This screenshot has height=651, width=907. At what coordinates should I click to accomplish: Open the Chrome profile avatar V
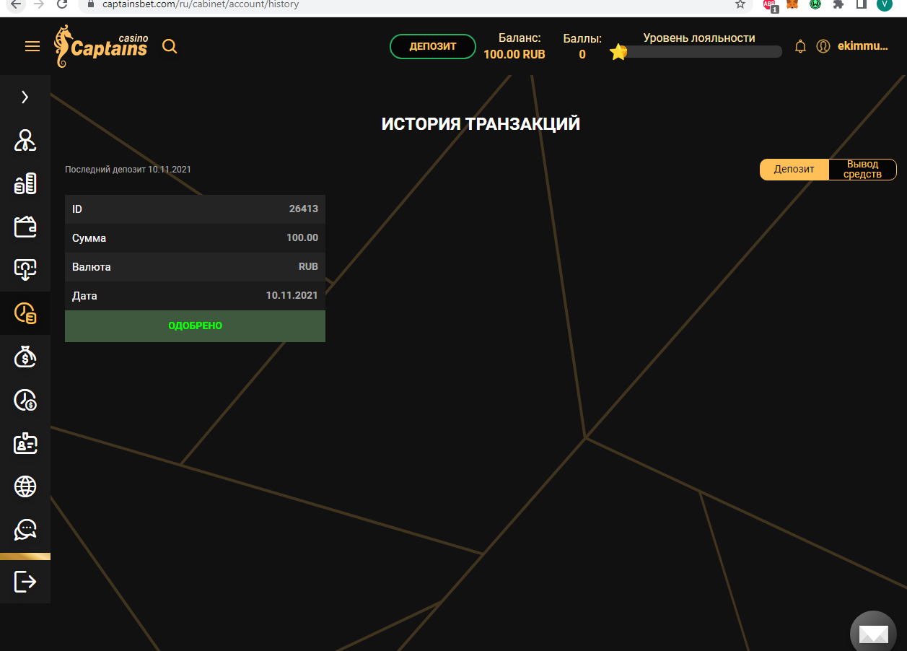click(884, 4)
